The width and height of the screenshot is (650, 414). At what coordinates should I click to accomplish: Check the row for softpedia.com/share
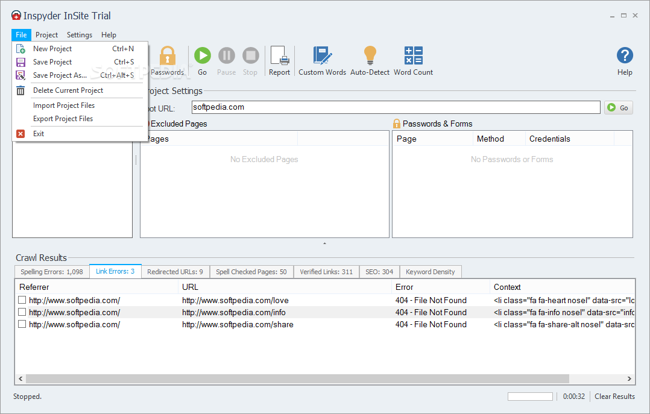[x=22, y=324]
